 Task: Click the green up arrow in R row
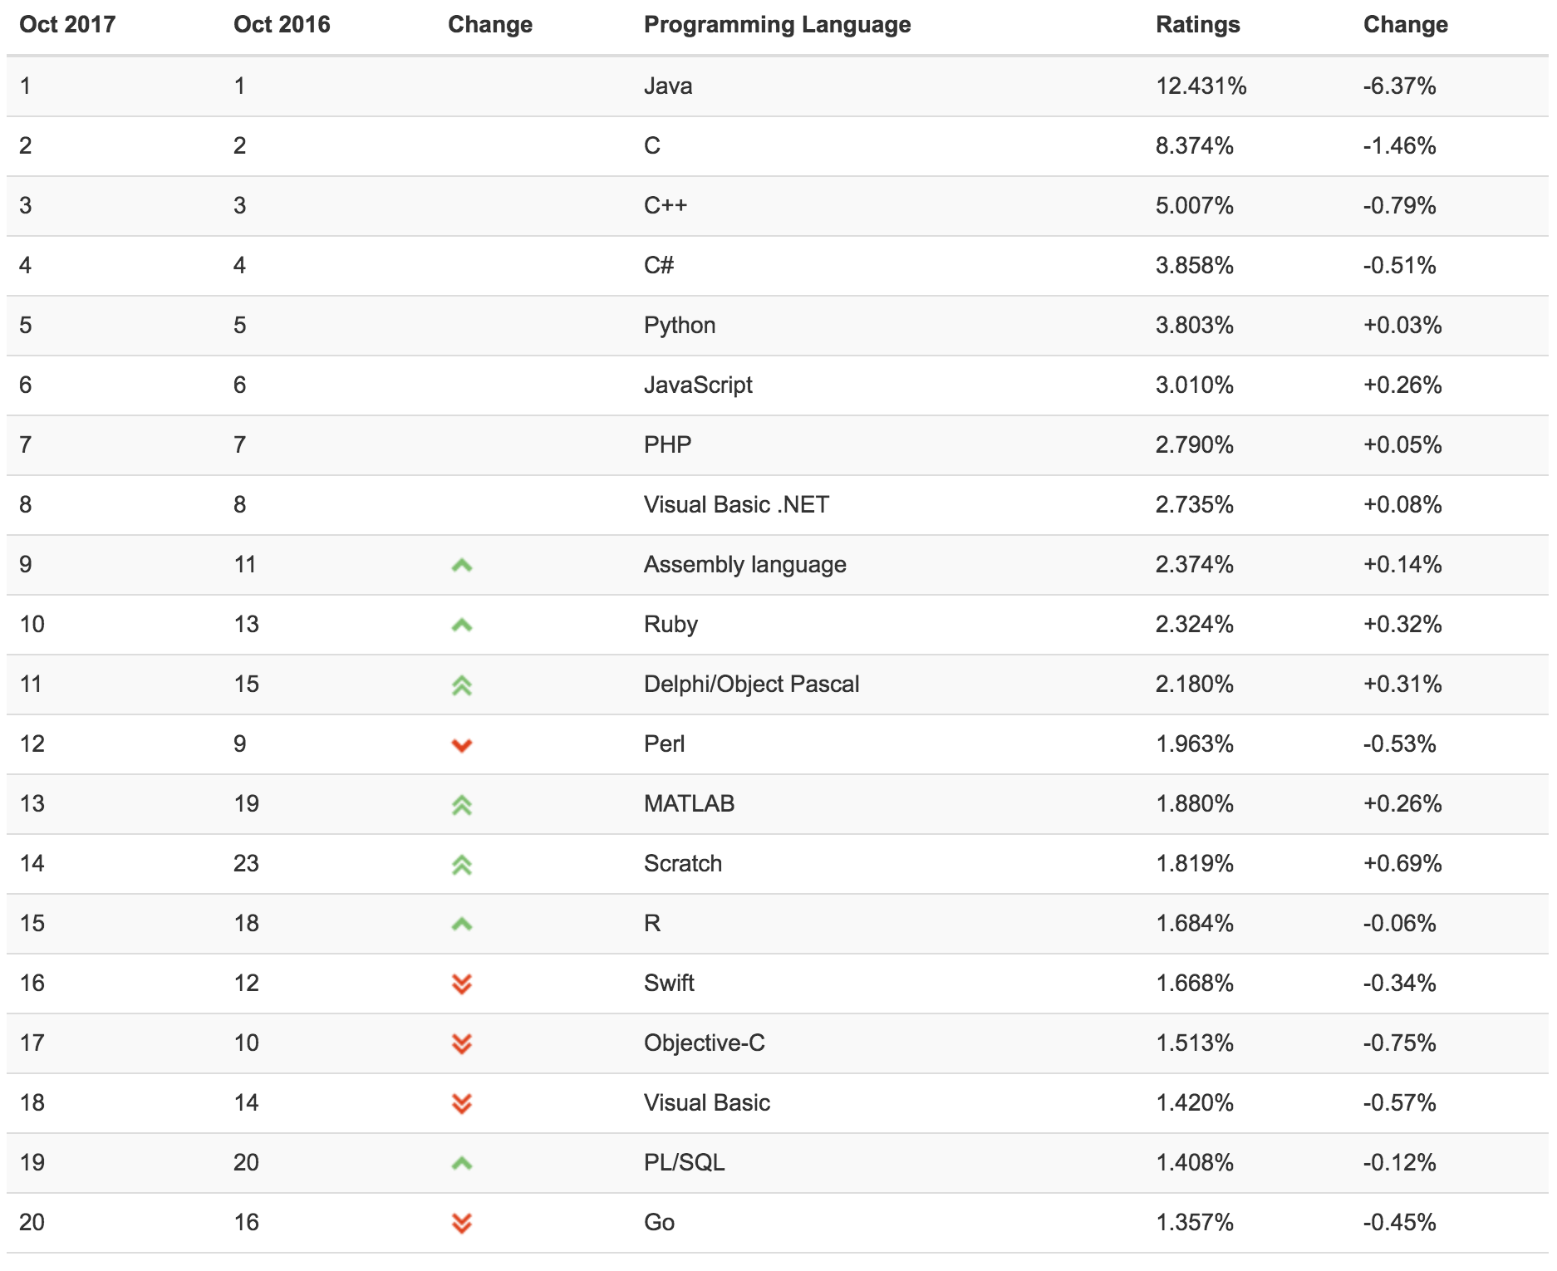(x=461, y=925)
